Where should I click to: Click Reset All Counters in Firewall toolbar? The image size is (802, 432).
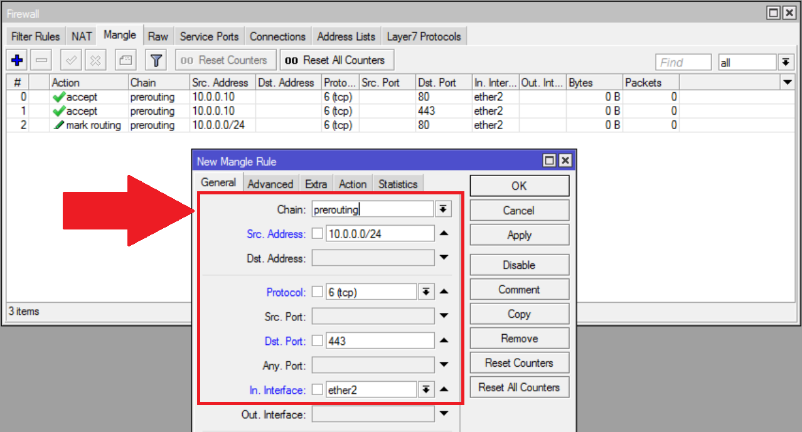[337, 60]
